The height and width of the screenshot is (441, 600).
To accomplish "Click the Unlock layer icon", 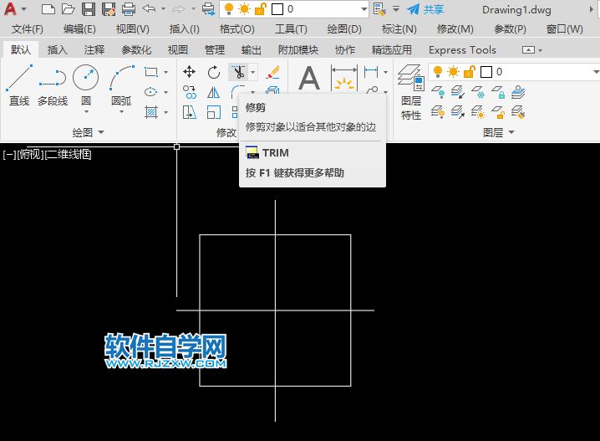I will [x=498, y=112].
